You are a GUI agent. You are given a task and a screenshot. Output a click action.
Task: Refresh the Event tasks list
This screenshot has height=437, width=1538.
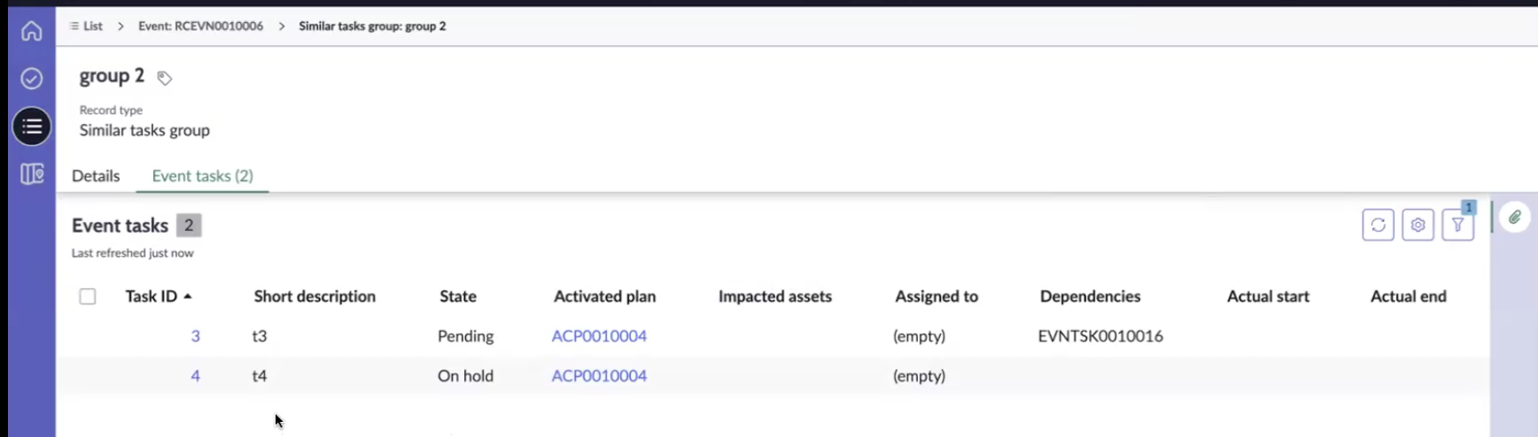tap(1378, 225)
